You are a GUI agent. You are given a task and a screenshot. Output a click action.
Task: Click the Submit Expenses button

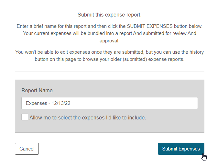click(181, 149)
